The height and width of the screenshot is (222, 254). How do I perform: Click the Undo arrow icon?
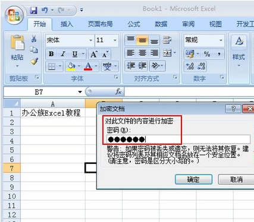tap(45, 10)
